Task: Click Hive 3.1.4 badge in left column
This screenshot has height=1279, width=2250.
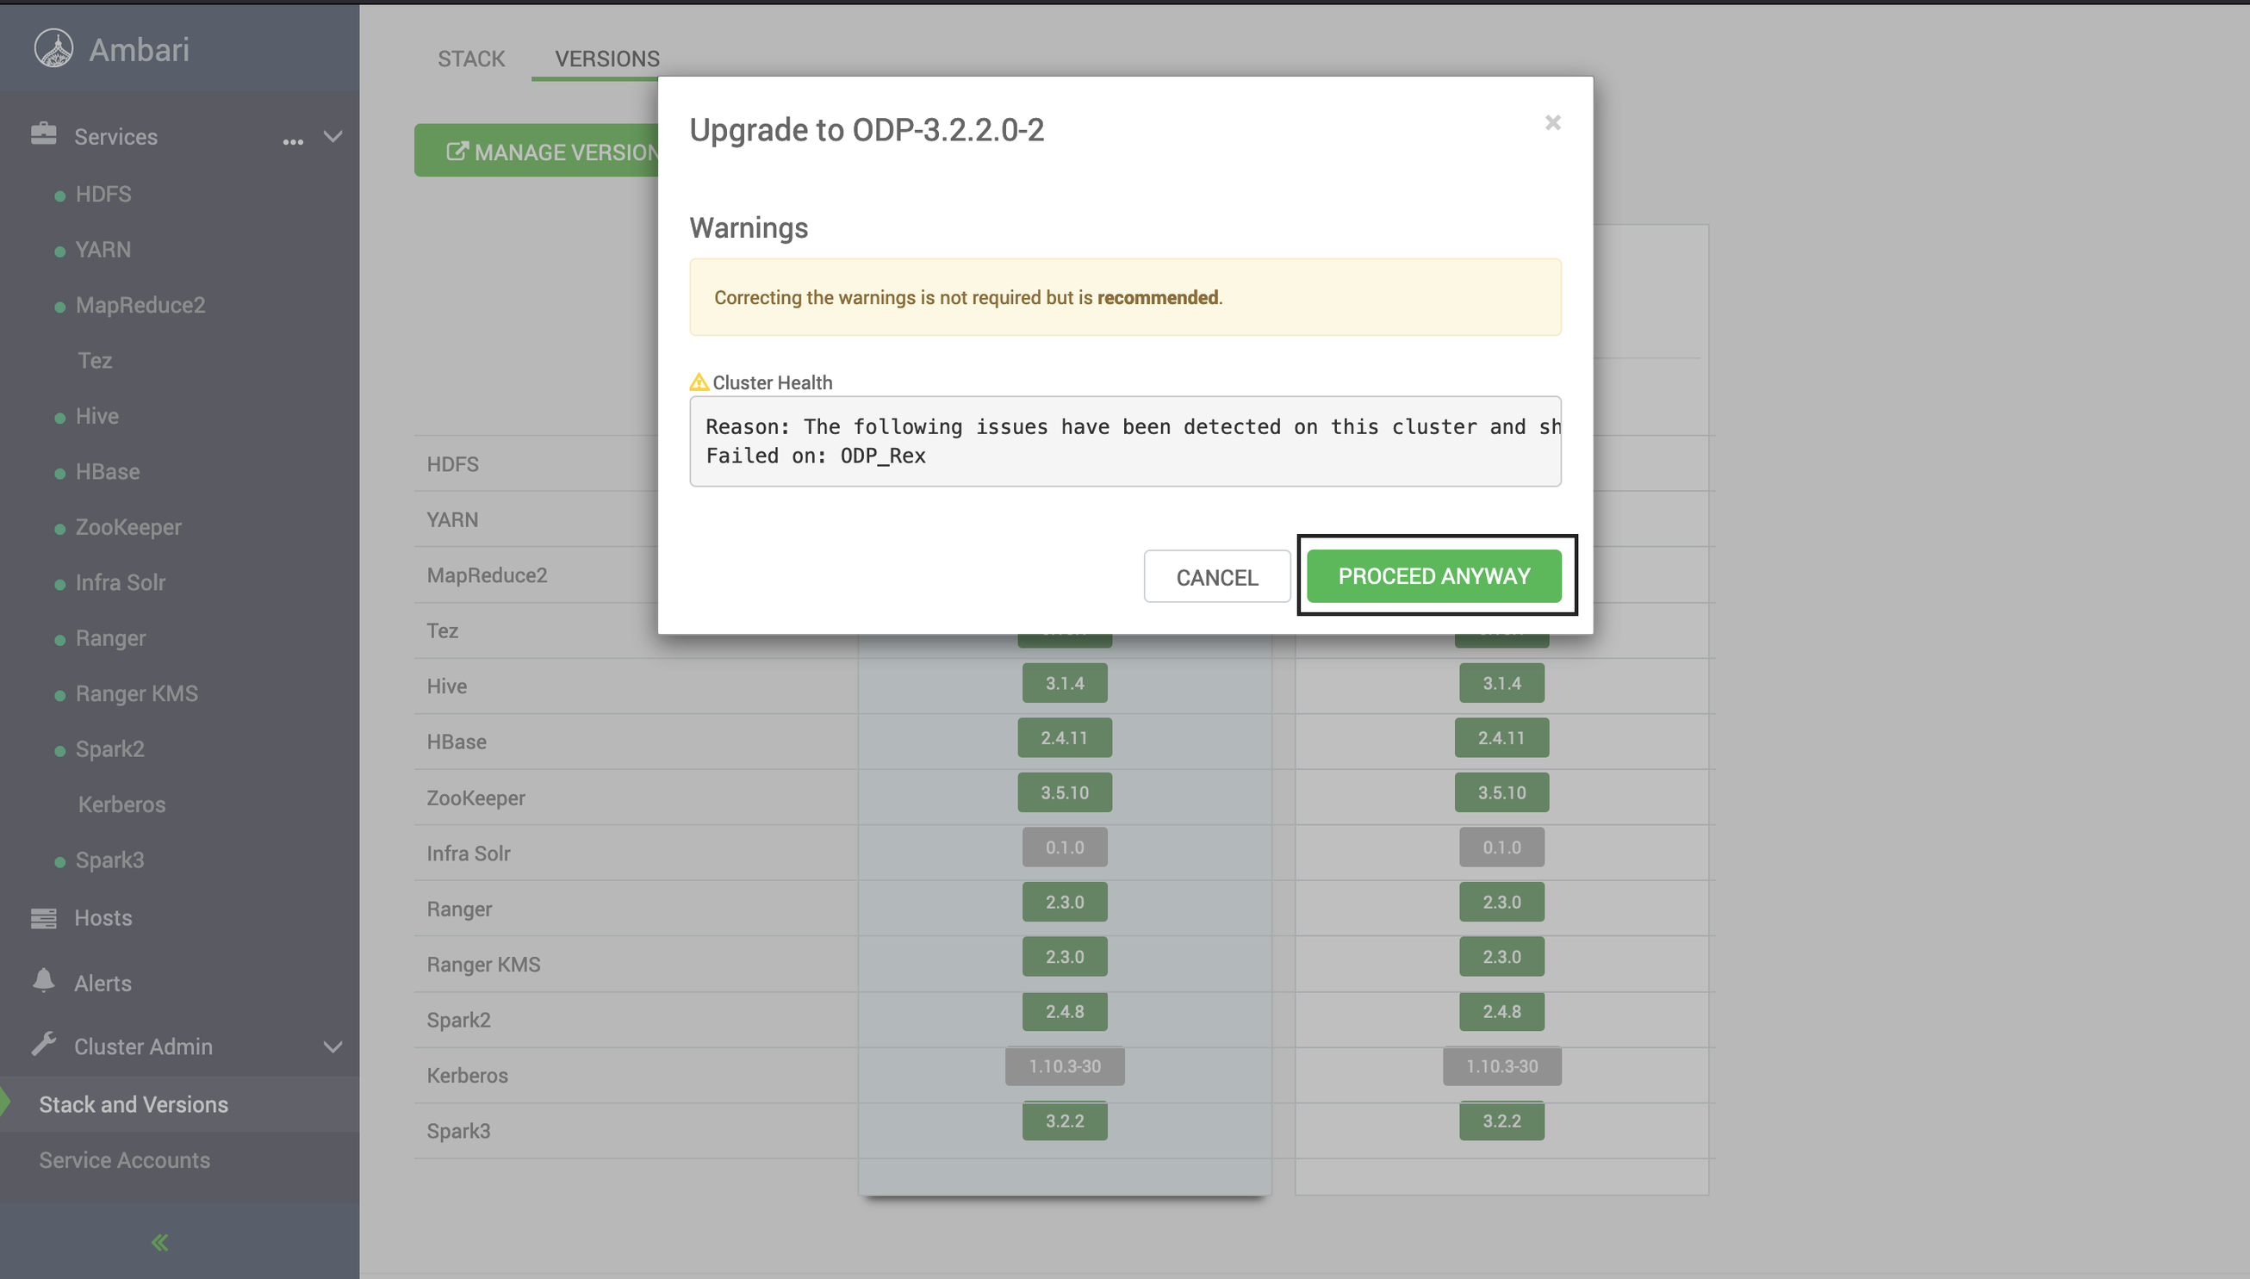Action: (1064, 682)
